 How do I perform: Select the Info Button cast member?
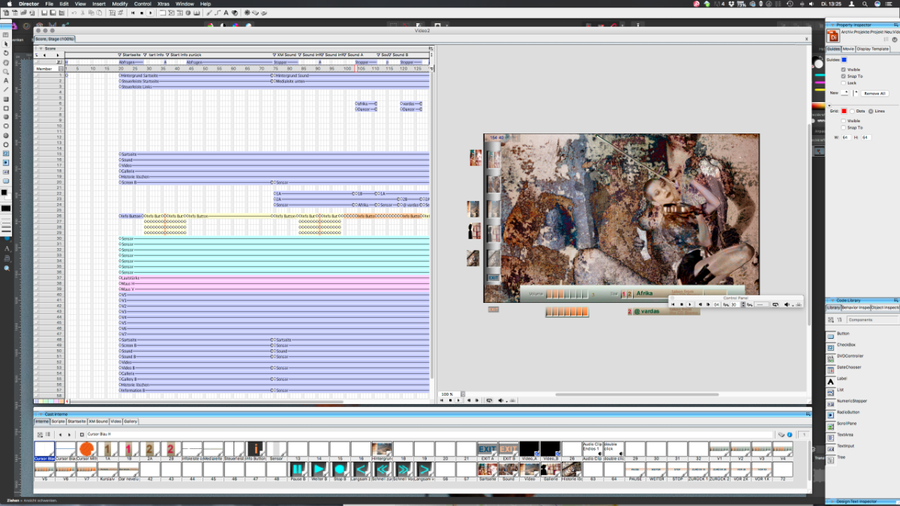point(256,448)
